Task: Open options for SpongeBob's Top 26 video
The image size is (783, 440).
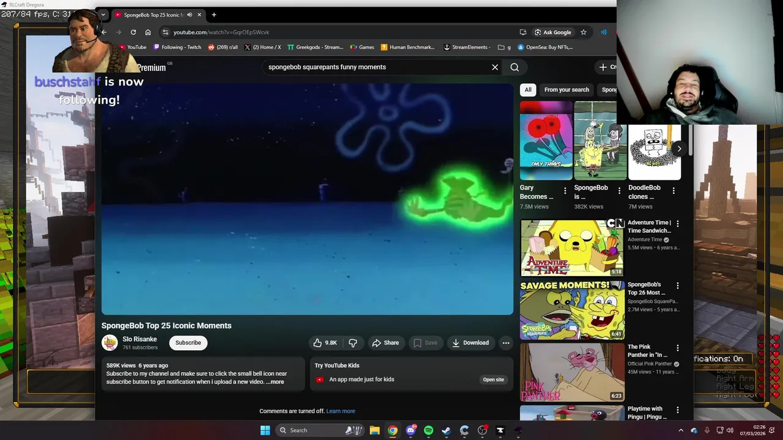Action: tap(677, 285)
